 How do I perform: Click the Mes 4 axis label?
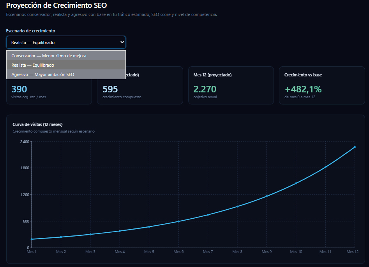click(x=120, y=252)
